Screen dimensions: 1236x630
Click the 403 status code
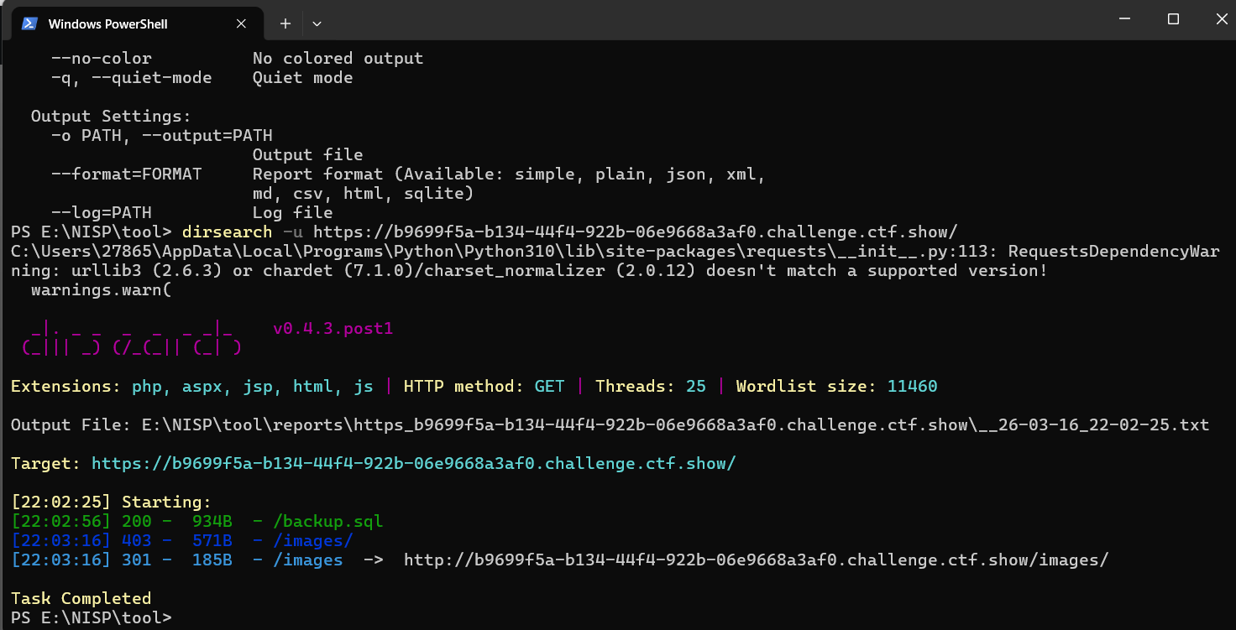coord(136,540)
